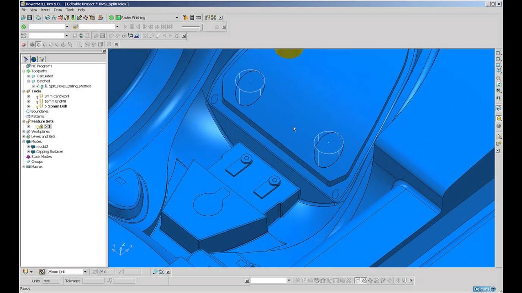Toggle checkmark on Split_Holes_Drilling_Method toolpath
Image resolution: width=522 pixels, height=293 pixels.
click(x=38, y=86)
